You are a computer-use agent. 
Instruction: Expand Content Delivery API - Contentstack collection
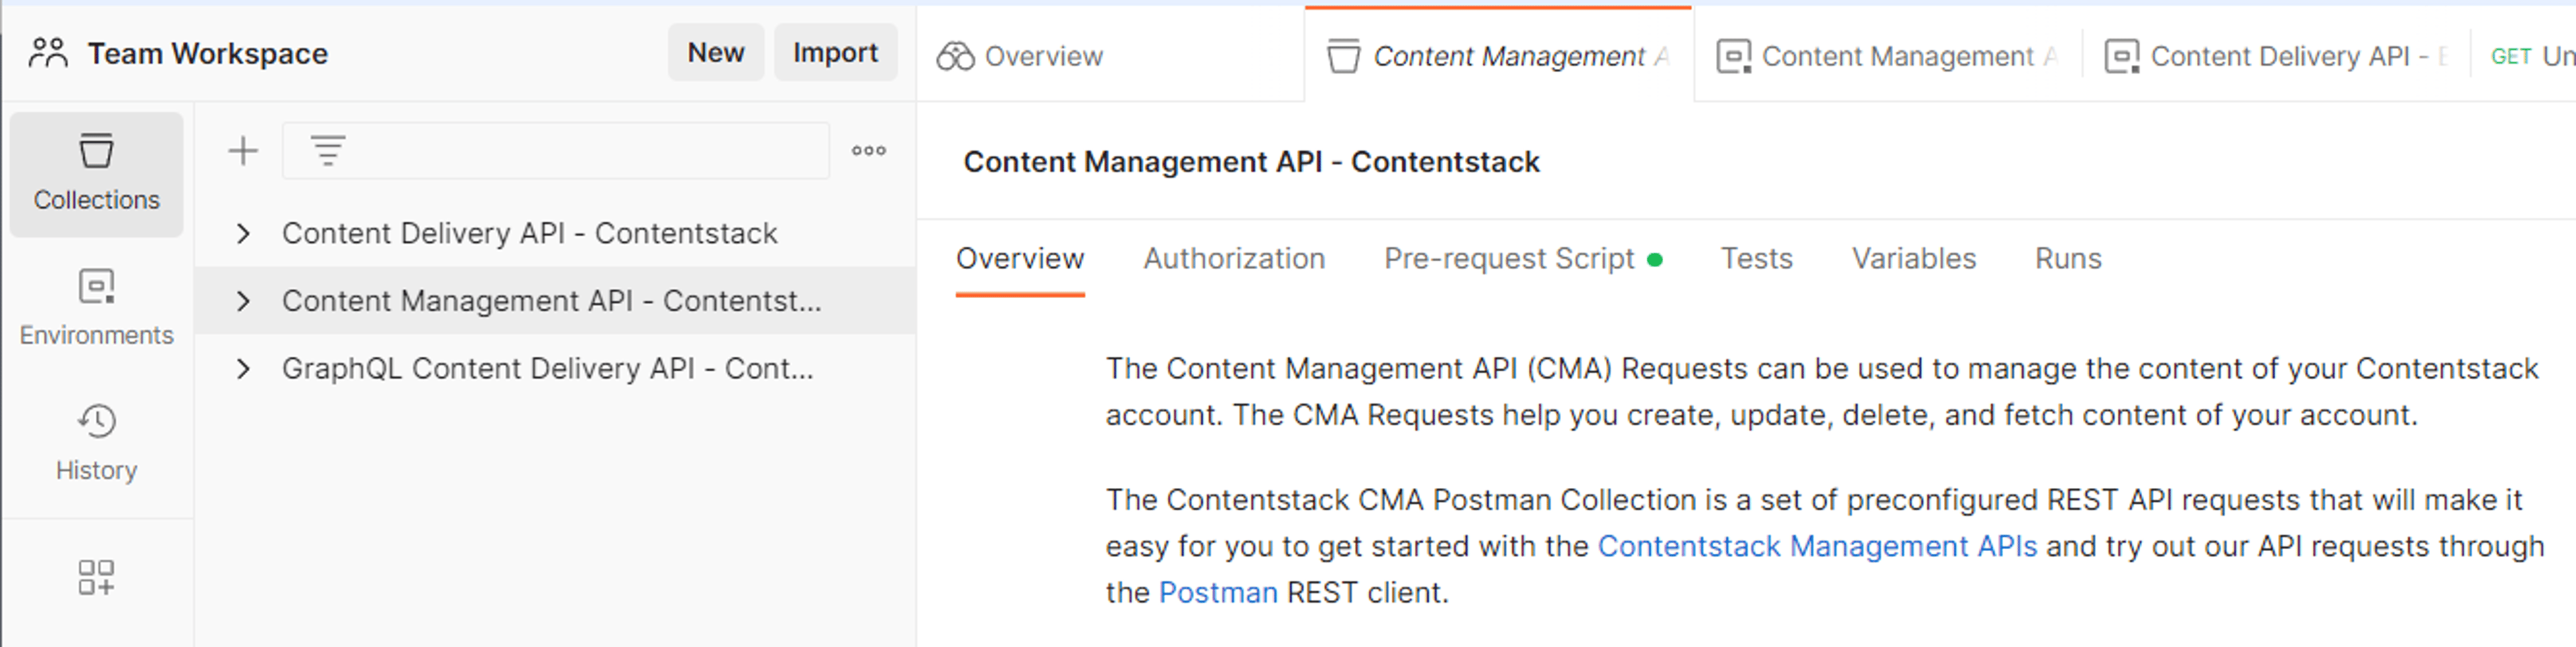pyautogui.click(x=243, y=233)
